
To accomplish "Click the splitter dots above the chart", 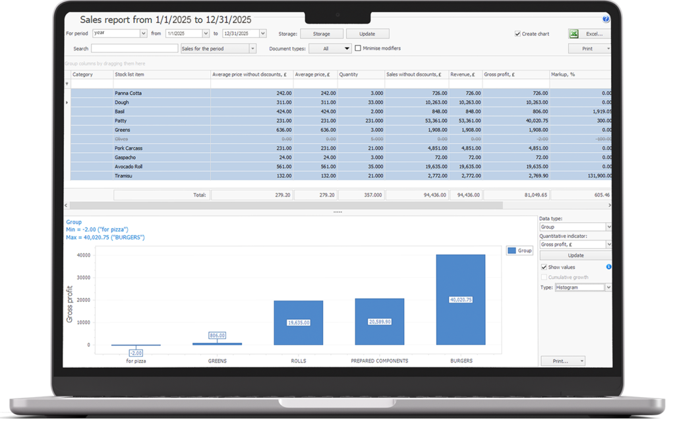I will [337, 212].
